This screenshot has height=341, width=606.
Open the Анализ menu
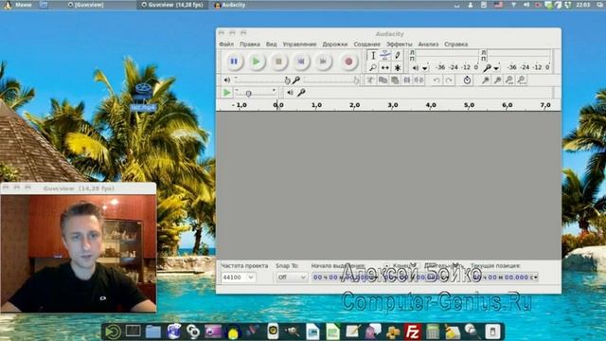[428, 45]
